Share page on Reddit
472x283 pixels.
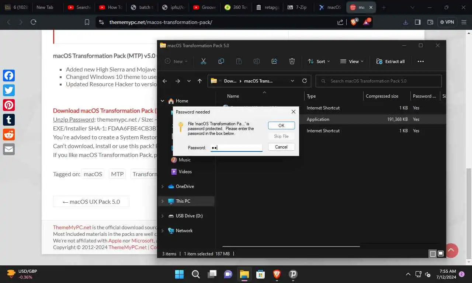pos(9,134)
